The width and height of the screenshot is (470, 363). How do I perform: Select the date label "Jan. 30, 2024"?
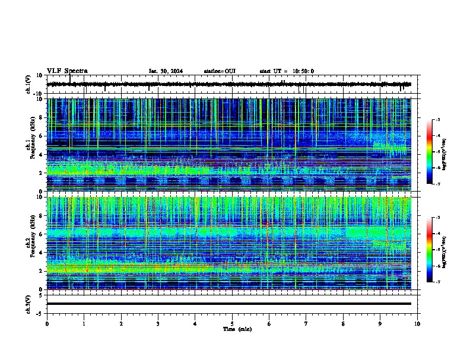166,71
